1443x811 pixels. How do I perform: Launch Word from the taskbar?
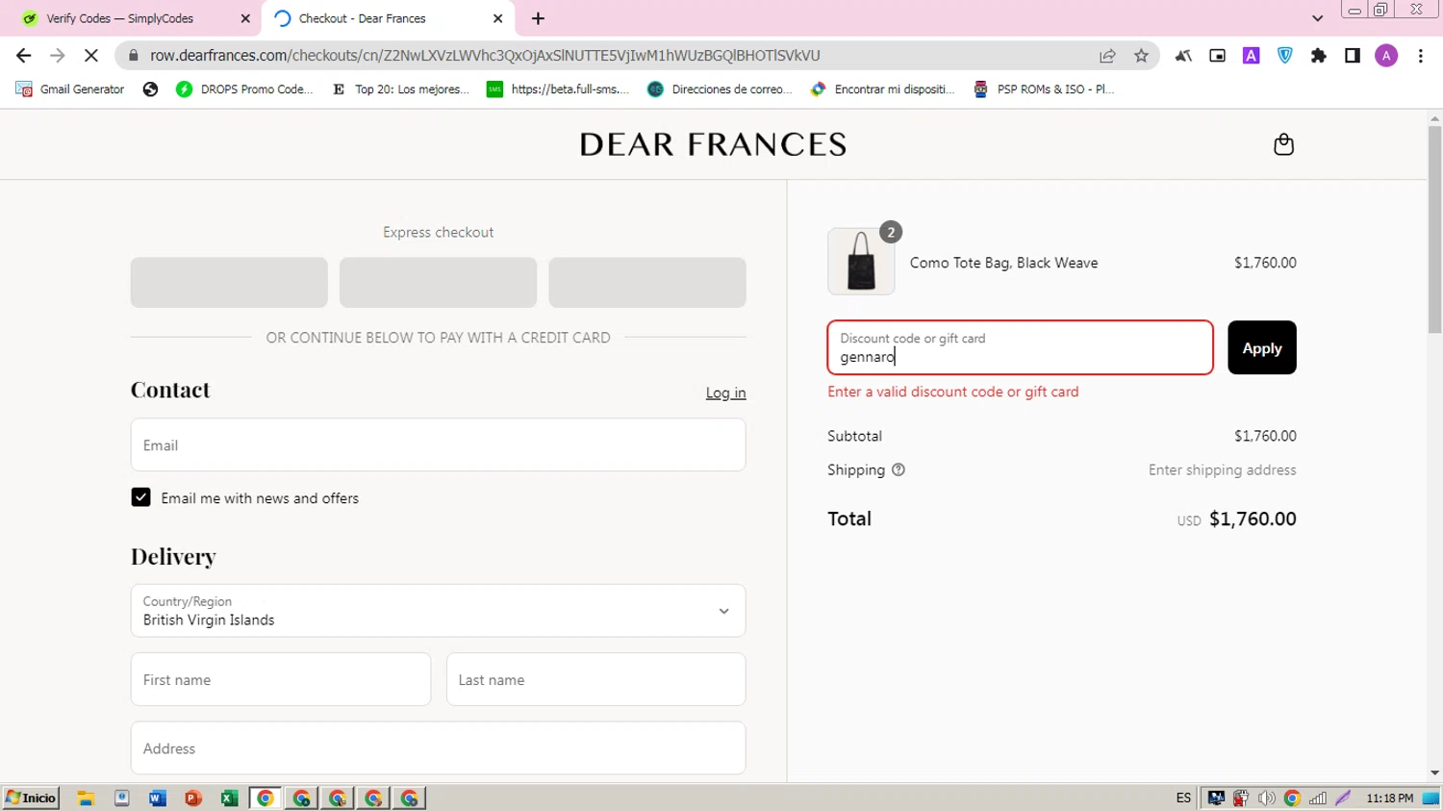158,798
